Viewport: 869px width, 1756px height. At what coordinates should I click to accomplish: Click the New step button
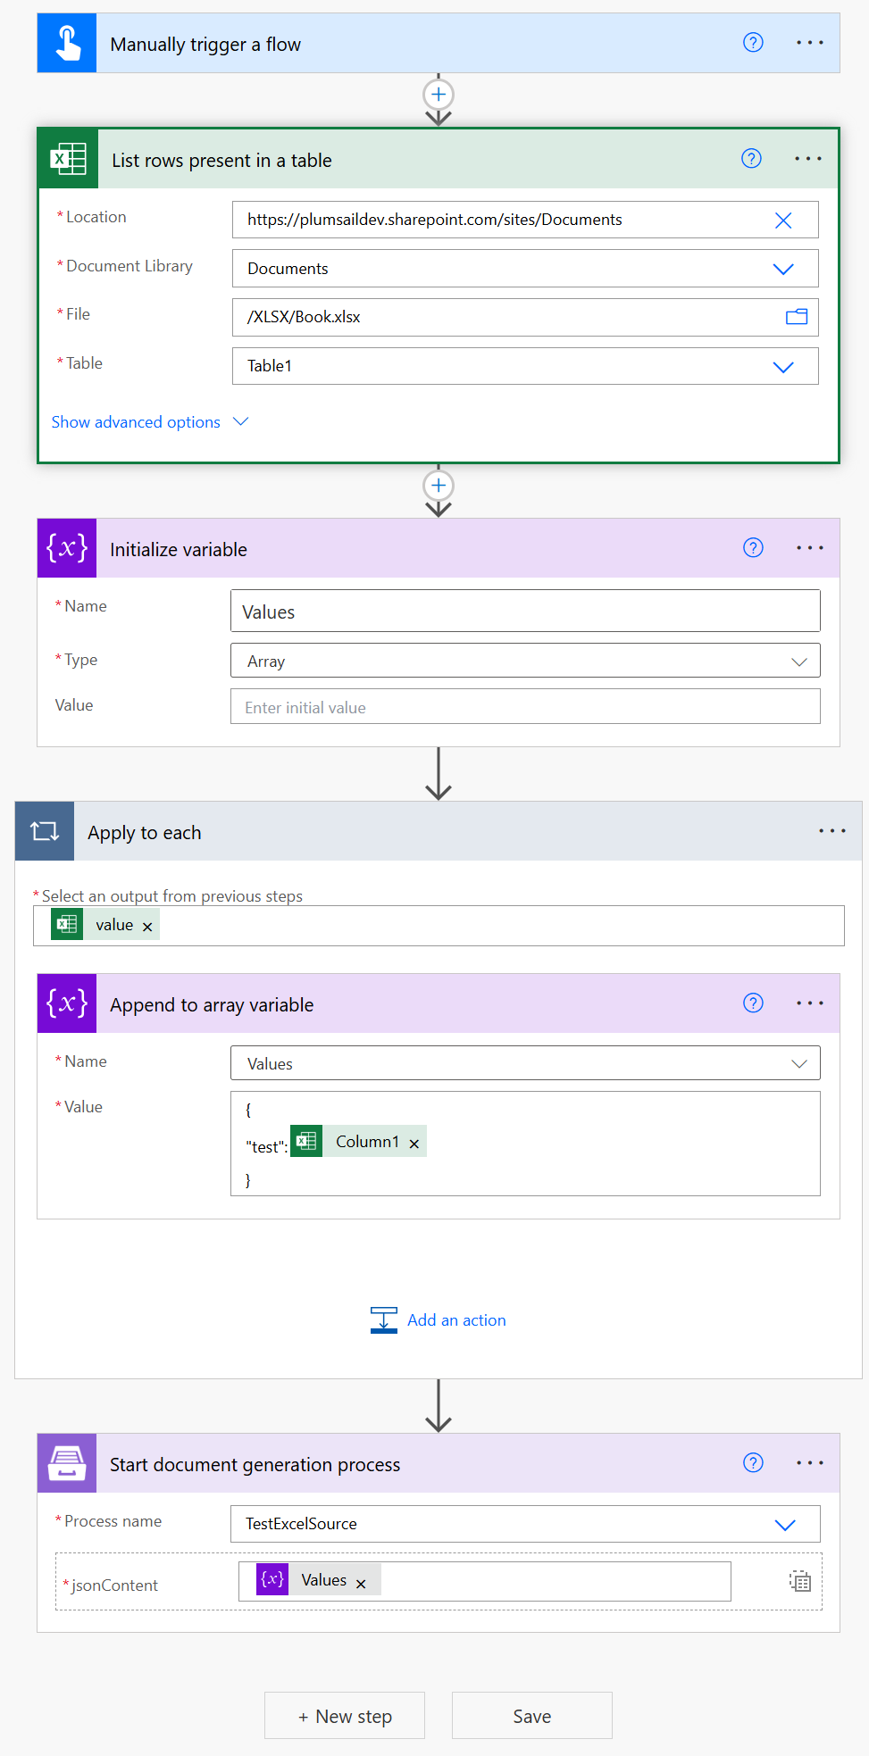click(x=345, y=1716)
